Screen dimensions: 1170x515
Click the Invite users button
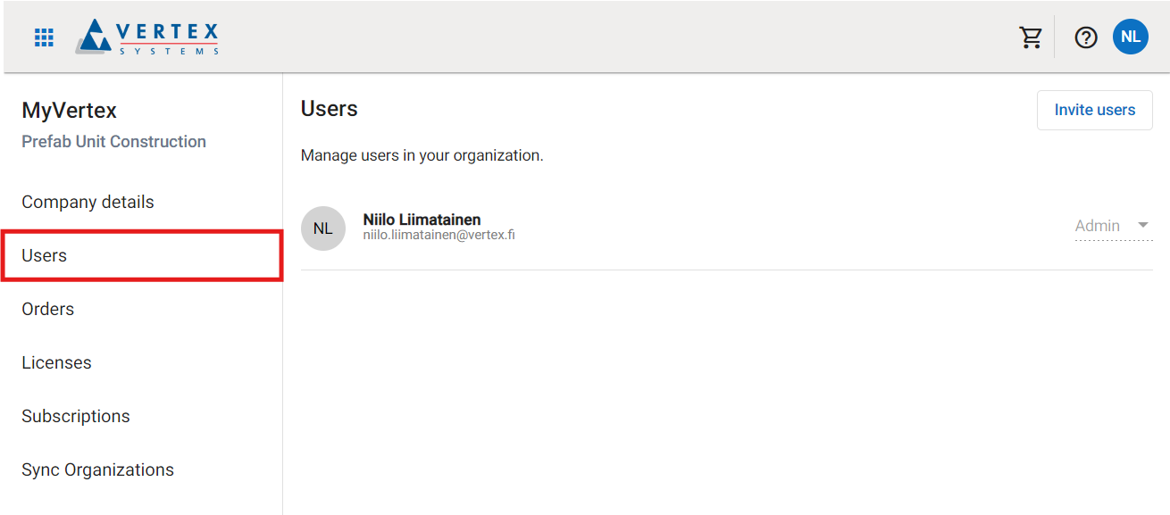[1095, 110]
